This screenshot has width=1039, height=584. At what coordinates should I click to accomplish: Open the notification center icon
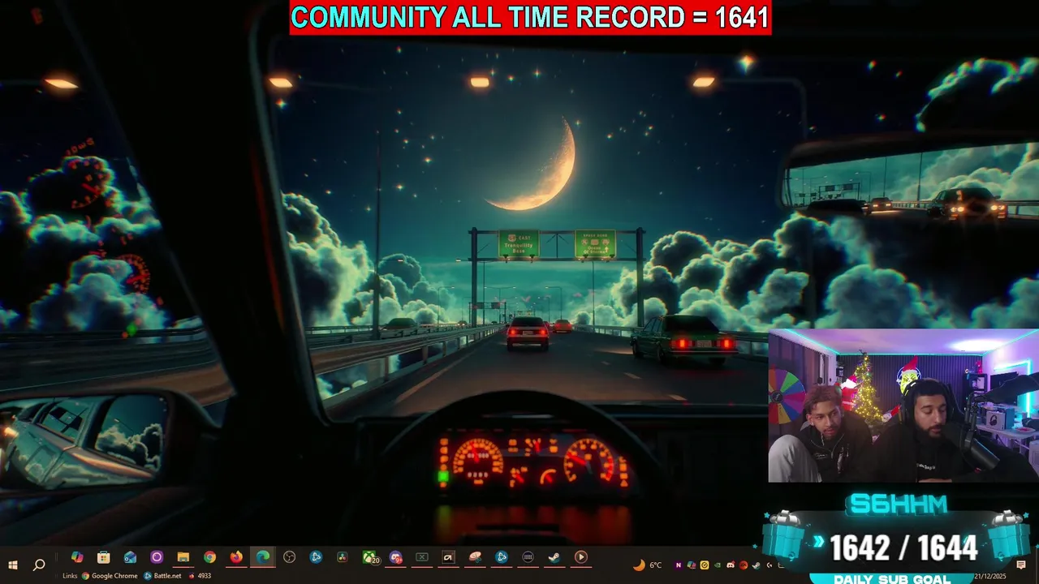pos(1021,565)
